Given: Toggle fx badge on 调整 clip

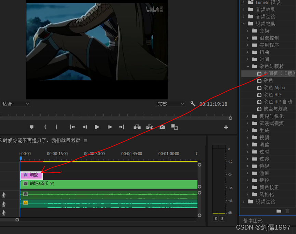Looking at the screenshot, I should point(26,175).
